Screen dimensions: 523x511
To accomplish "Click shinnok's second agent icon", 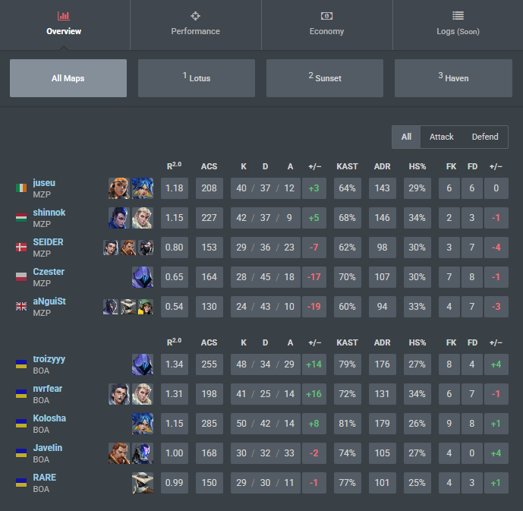I will coord(143,218).
